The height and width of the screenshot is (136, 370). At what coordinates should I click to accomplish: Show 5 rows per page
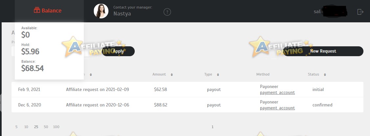[x=16, y=127]
